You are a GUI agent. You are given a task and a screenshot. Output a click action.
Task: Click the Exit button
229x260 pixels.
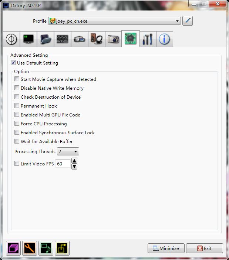pos(205,248)
